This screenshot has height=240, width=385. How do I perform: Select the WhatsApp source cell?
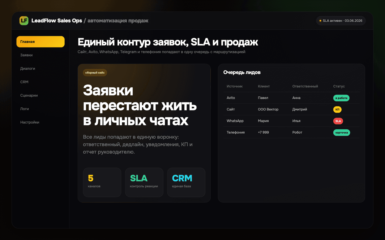(235, 121)
